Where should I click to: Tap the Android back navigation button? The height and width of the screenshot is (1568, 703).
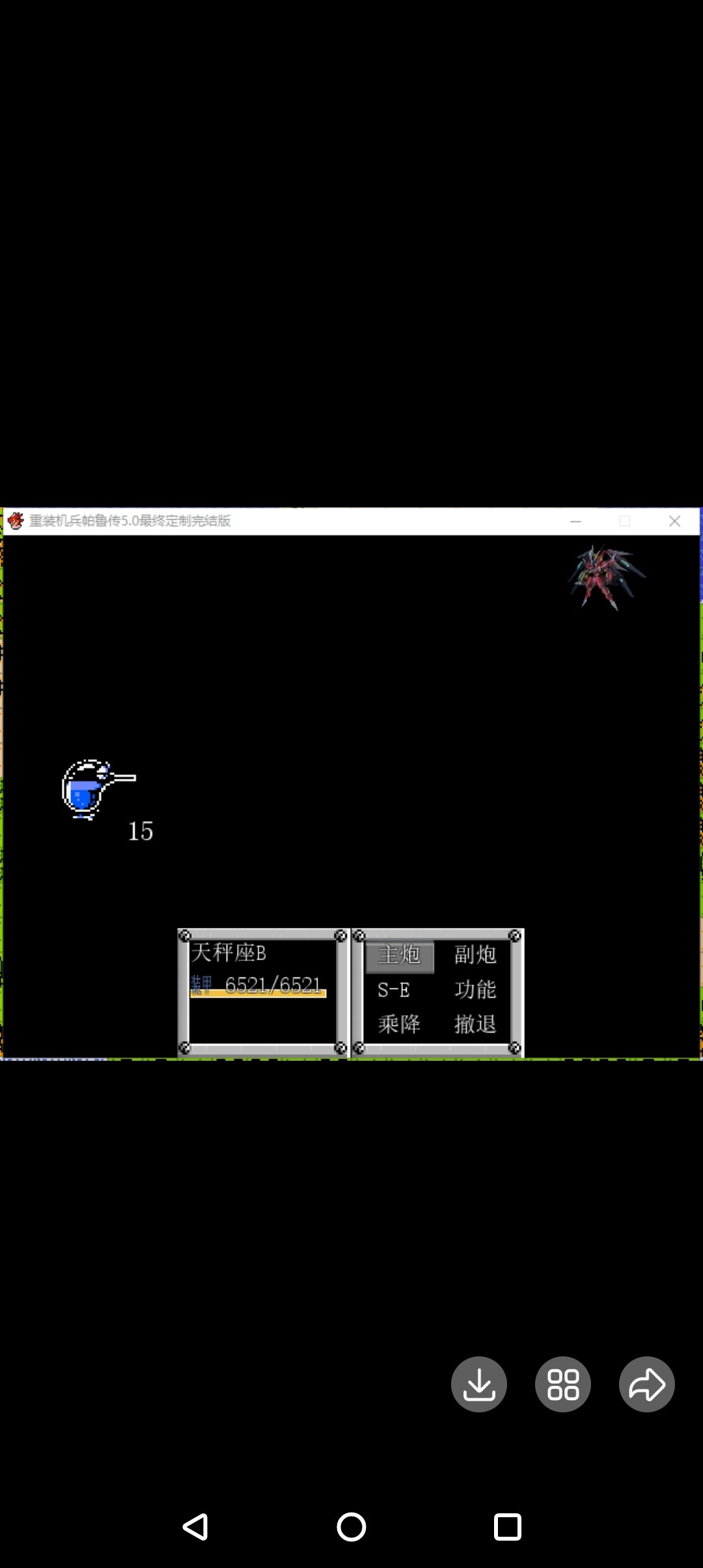[x=195, y=1526]
